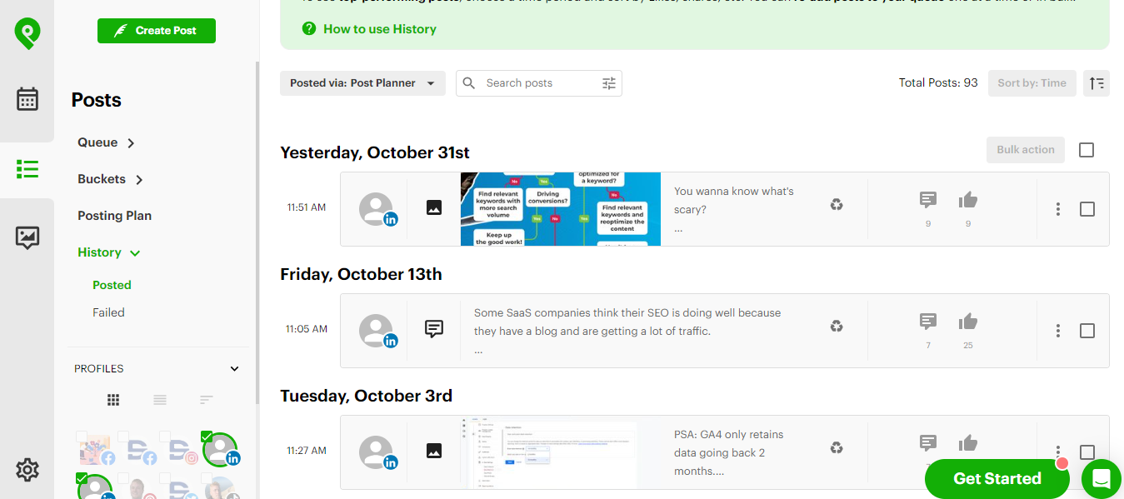Switch profiles to grid view layout
The image size is (1124, 499).
pos(112,400)
